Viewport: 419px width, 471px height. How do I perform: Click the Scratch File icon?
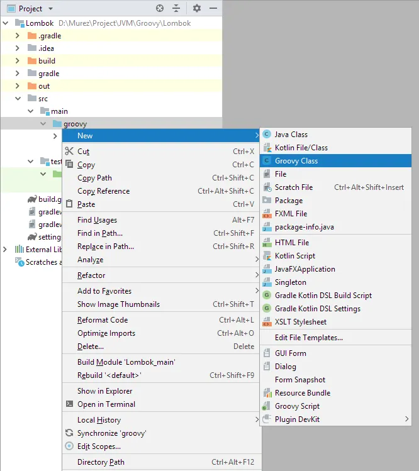pyautogui.click(x=267, y=187)
